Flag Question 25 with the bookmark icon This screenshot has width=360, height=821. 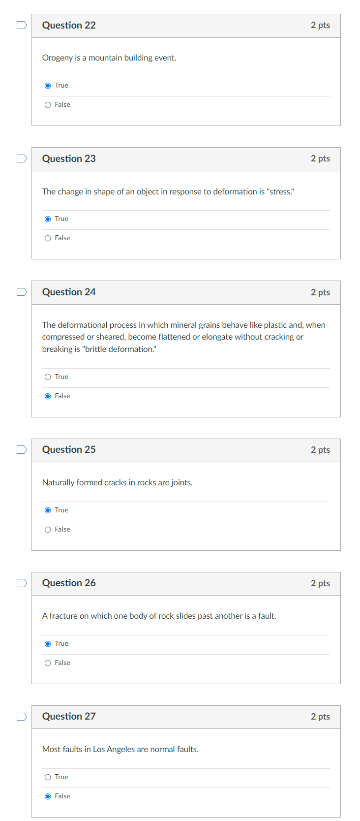[x=22, y=449]
